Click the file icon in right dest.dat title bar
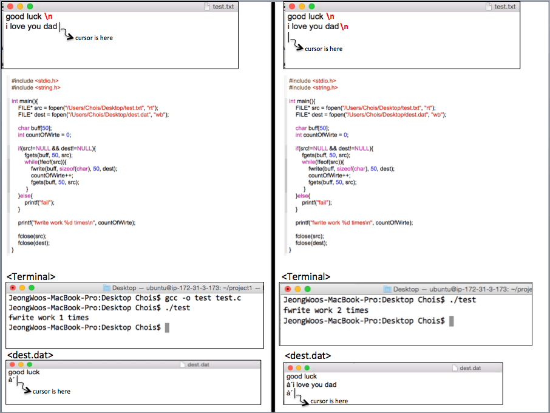 [x=455, y=368]
